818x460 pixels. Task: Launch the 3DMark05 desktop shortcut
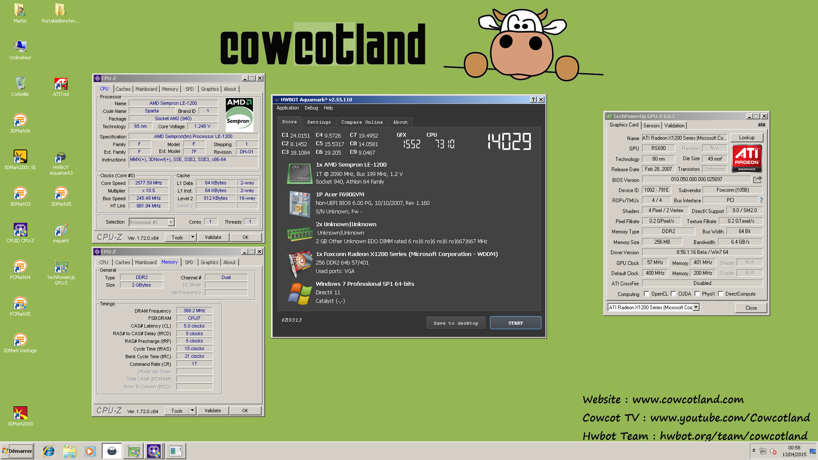tap(60, 196)
